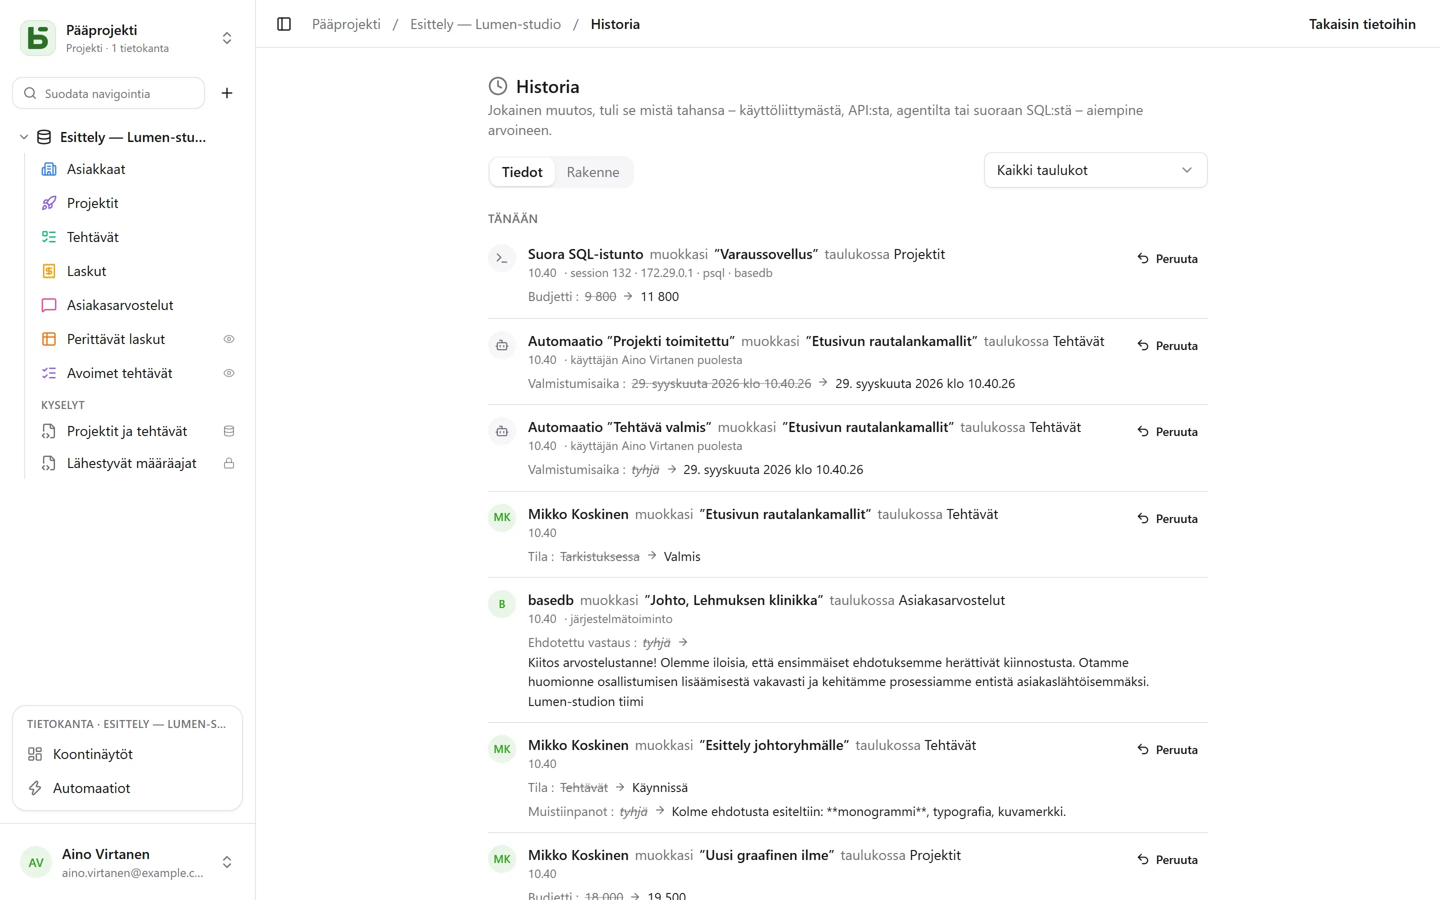This screenshot has width=1440, height=900.
Task: Select the Tiedot tab
Action: [522, 172]
